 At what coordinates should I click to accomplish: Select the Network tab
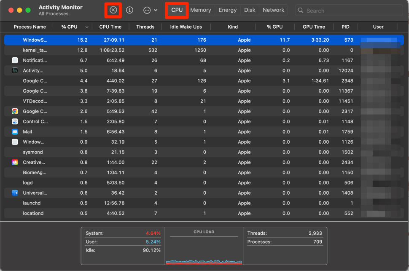273,10
